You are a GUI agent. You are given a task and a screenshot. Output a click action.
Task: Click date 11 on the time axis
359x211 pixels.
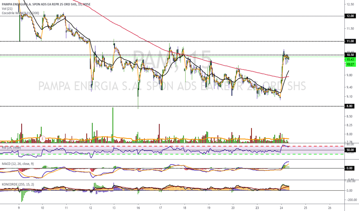[x=66, y=208]
